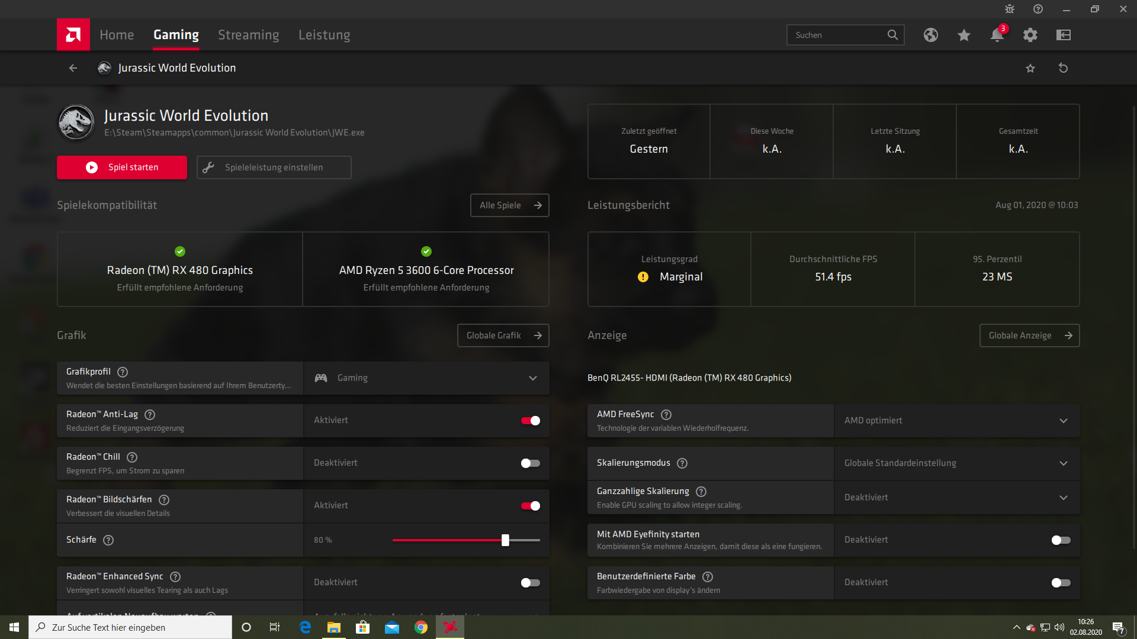
Task: Click the web browser globe icon
Action: click(x=930, y=35)
